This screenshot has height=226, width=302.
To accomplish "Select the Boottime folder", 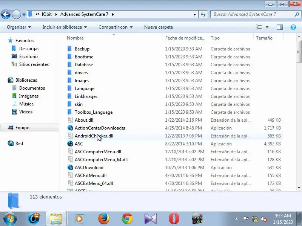I will coord(84,57).
